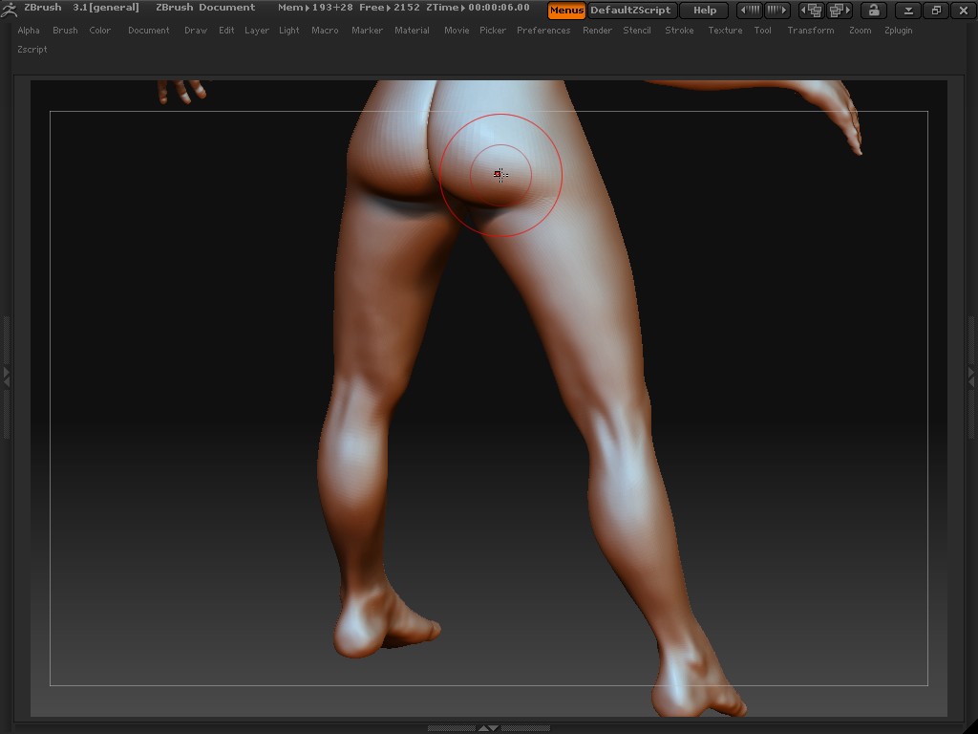Click the ZTime 00:00:06.00 readout
Screen dimensions: 978x734
478,8
